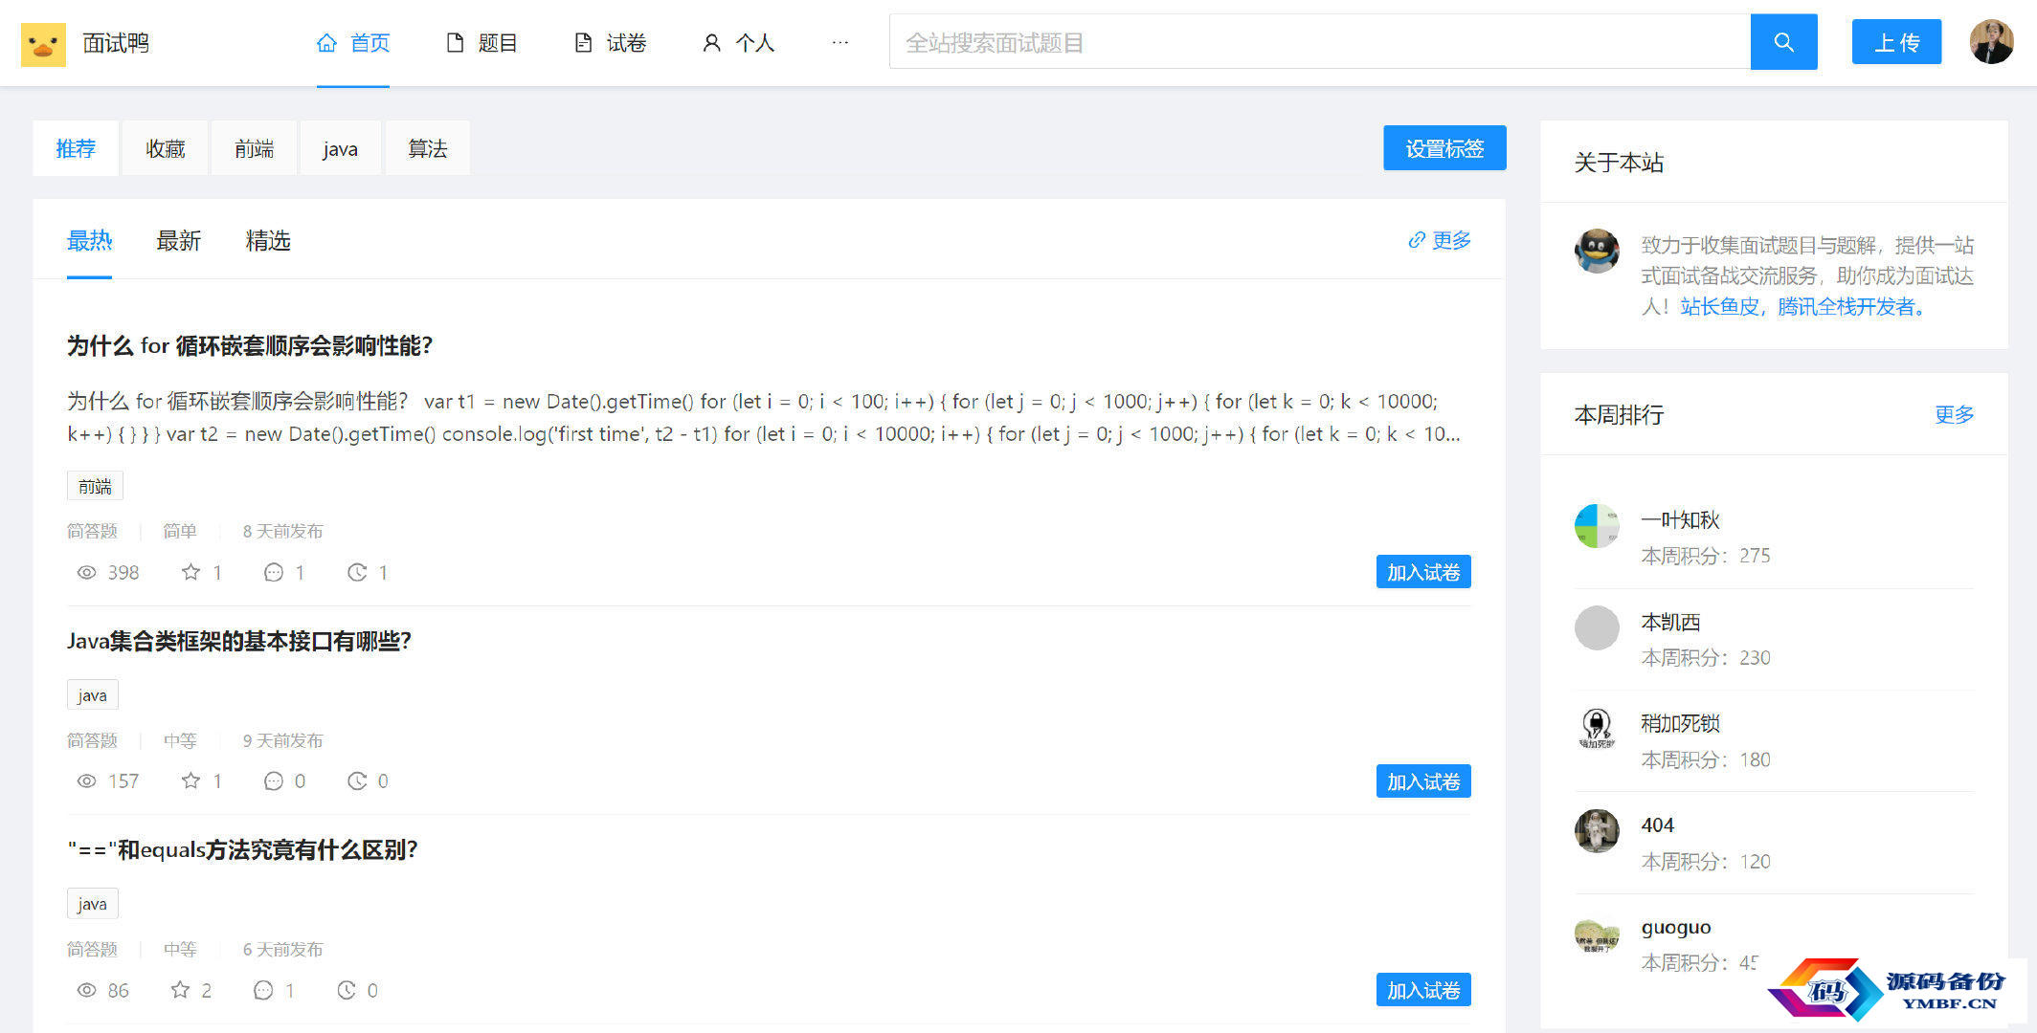Image resolution: width=2037 pixels, height=1033 pixels.
Task: Click comment icon on for 循环 question
Action: pos(274,572)
